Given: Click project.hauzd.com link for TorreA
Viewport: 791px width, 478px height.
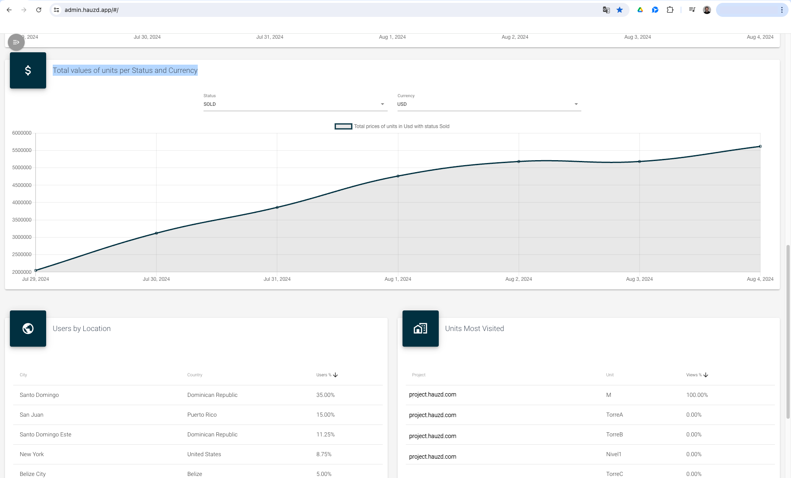Looking at the screenshot, I should [x=433, y=415].
